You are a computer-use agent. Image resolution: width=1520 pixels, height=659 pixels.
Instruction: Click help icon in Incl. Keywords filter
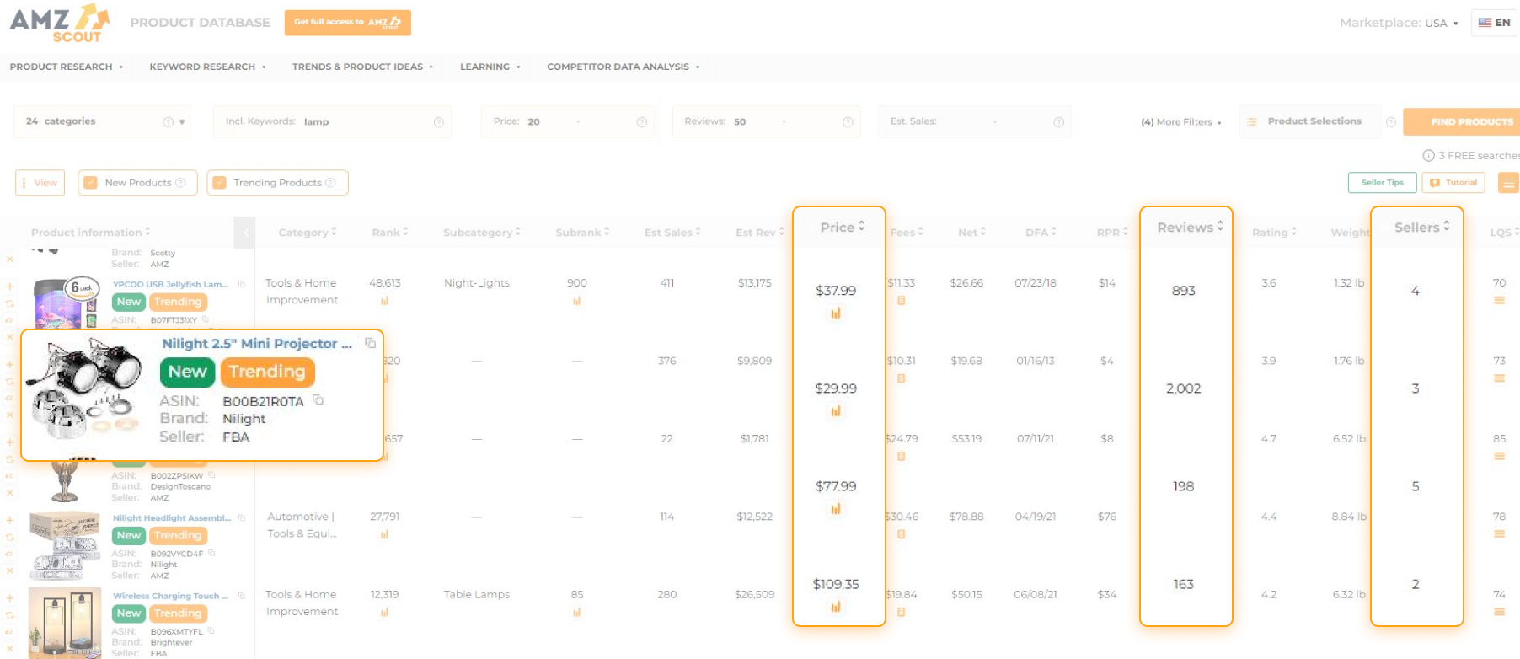(x=438, y=122)
